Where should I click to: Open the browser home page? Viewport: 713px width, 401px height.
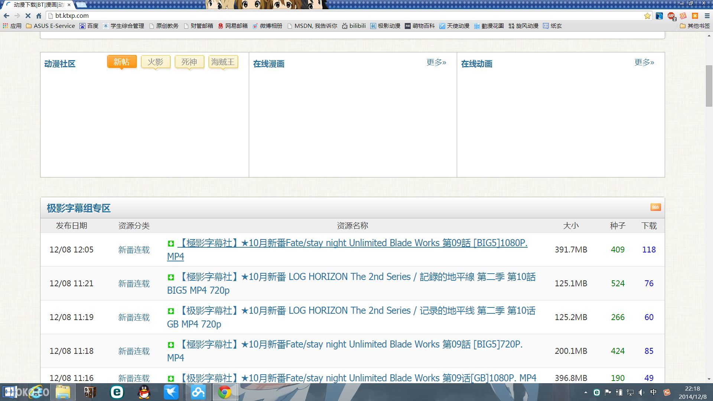coord(39,16)
